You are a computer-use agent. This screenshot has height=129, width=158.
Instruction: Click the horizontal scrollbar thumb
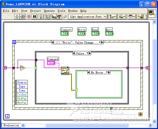(87, 125)
